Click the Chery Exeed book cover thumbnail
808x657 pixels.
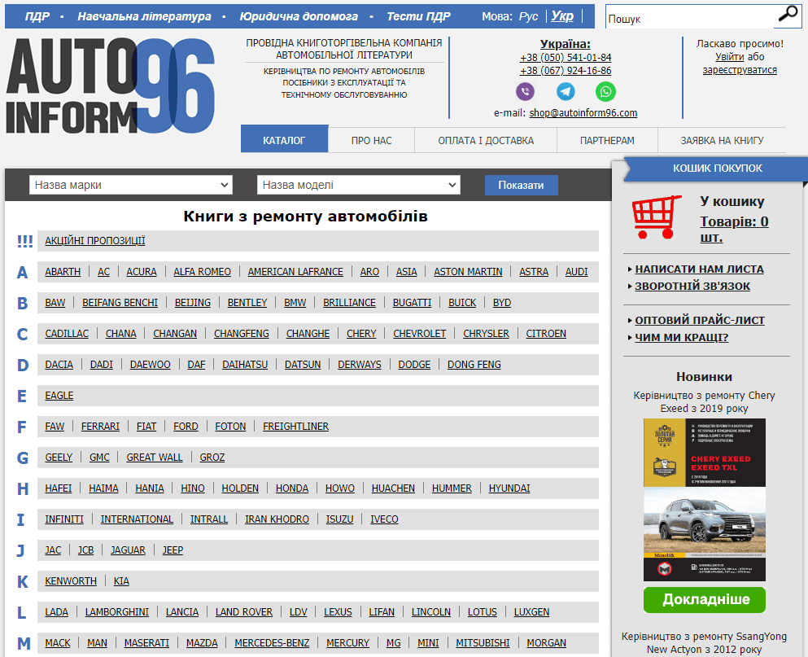[x=705, y=500]
